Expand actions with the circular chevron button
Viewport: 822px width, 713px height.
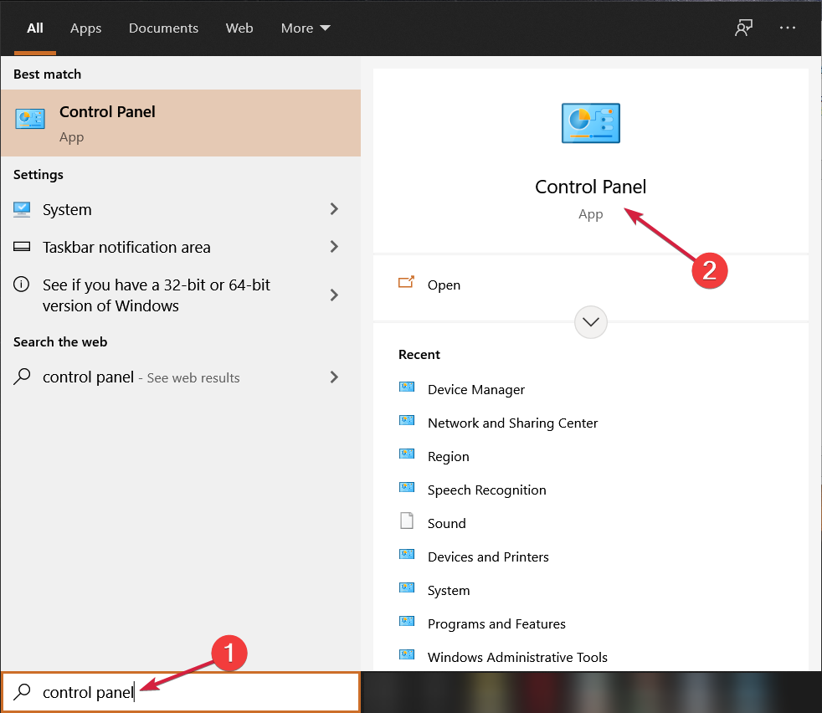pos(591,321)
